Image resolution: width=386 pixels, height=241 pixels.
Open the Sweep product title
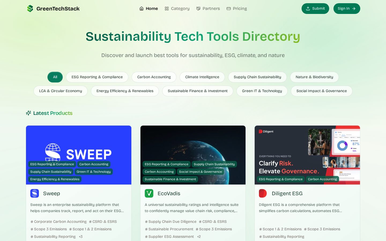(51, 193)
